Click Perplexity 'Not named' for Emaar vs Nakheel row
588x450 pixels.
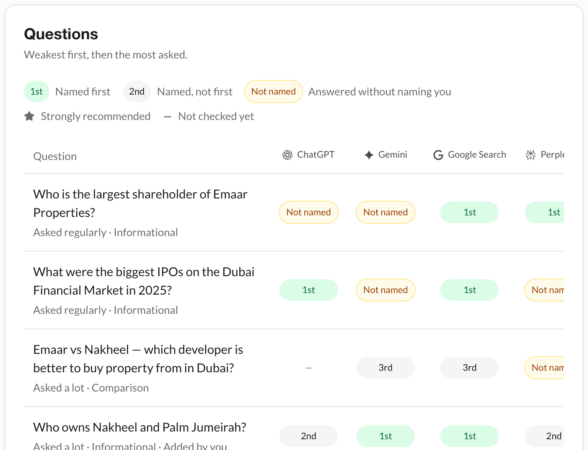(x=545, y=368)
